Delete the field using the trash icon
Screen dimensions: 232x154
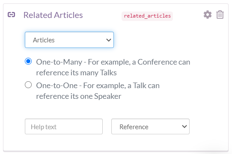pos(220,15)
